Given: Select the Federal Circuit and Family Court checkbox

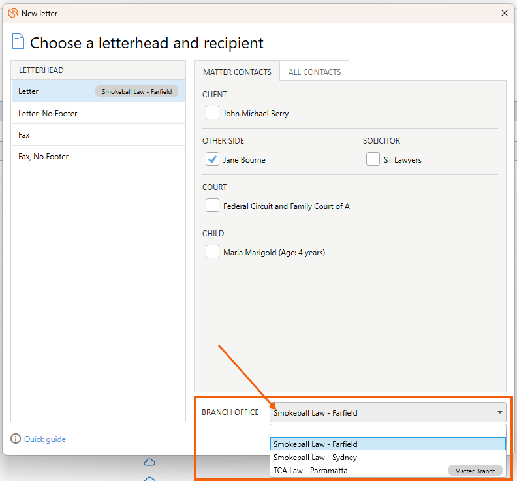Looking at the screenshot, I should point(212,206).
